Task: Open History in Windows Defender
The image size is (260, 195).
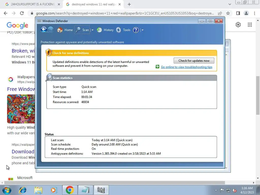Action: 105,30
